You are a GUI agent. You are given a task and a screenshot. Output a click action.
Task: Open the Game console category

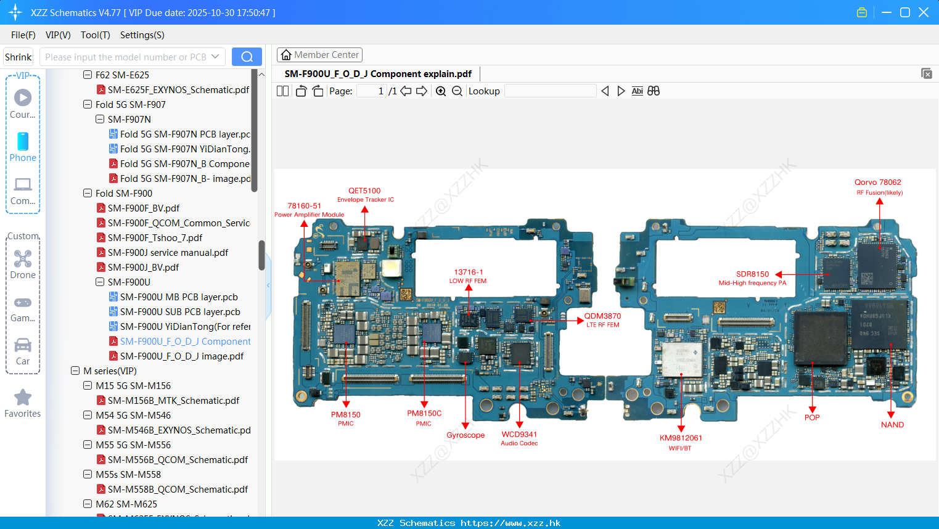(23, 308)
